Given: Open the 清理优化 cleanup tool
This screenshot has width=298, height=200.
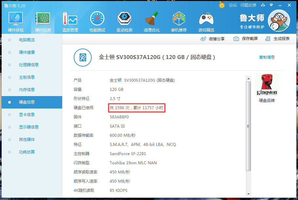Looking at the screenshot, I should click(x=152, y=20).
